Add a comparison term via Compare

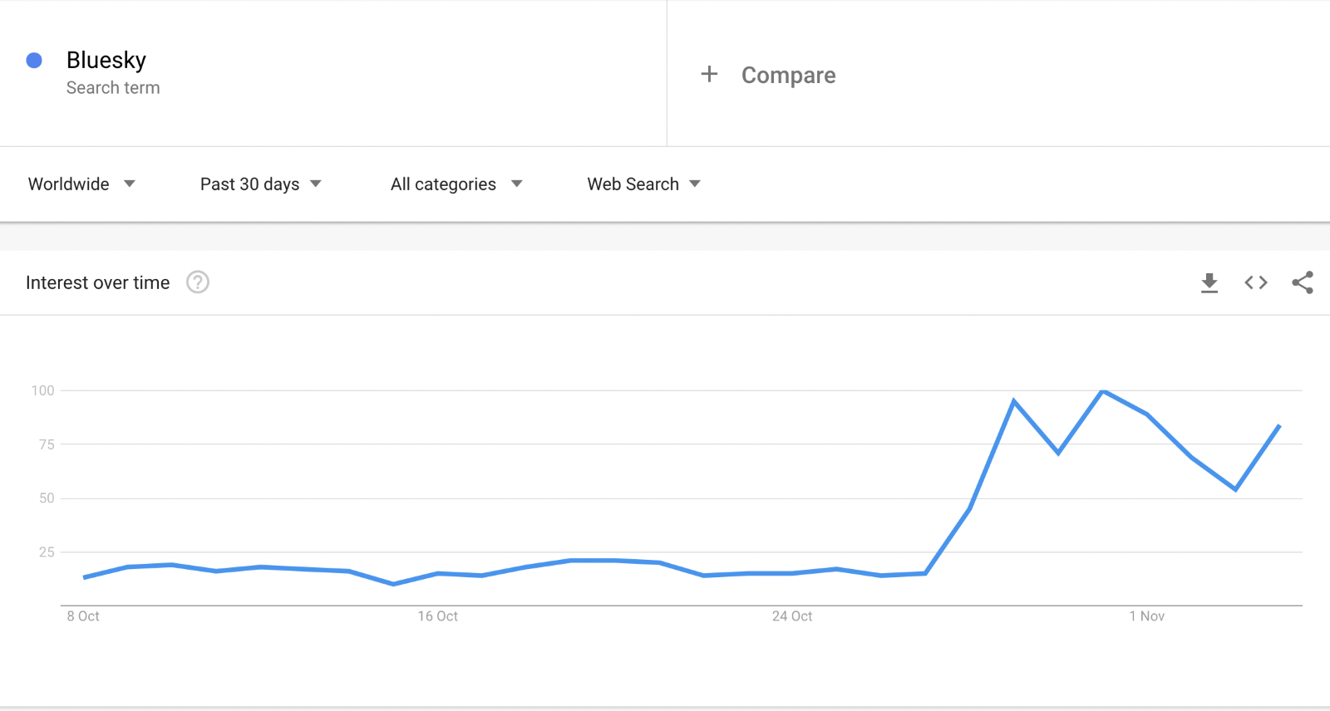788,75
